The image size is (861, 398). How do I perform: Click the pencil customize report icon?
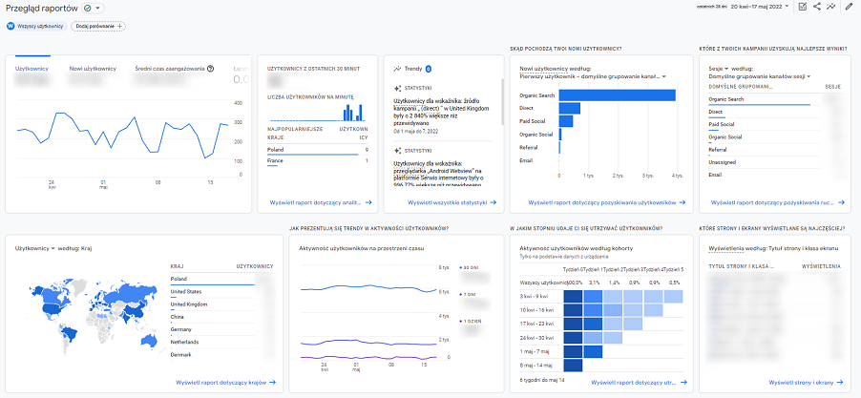(849, 7)
